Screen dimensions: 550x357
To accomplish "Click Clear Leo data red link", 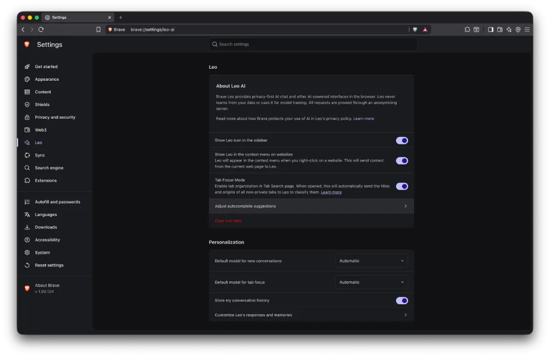I will point(228,221).
